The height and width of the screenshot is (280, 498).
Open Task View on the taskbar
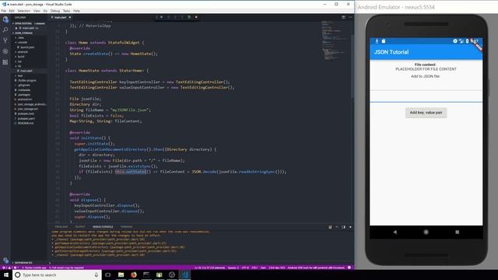[108, 275]
